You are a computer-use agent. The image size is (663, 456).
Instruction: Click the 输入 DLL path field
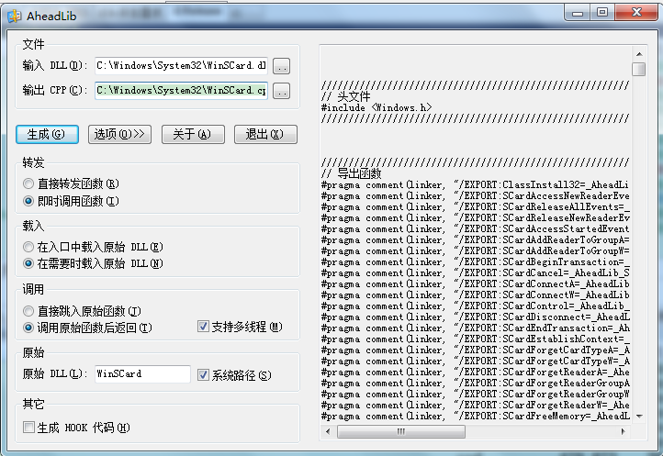pyautogui.click(x=181, y=65)
